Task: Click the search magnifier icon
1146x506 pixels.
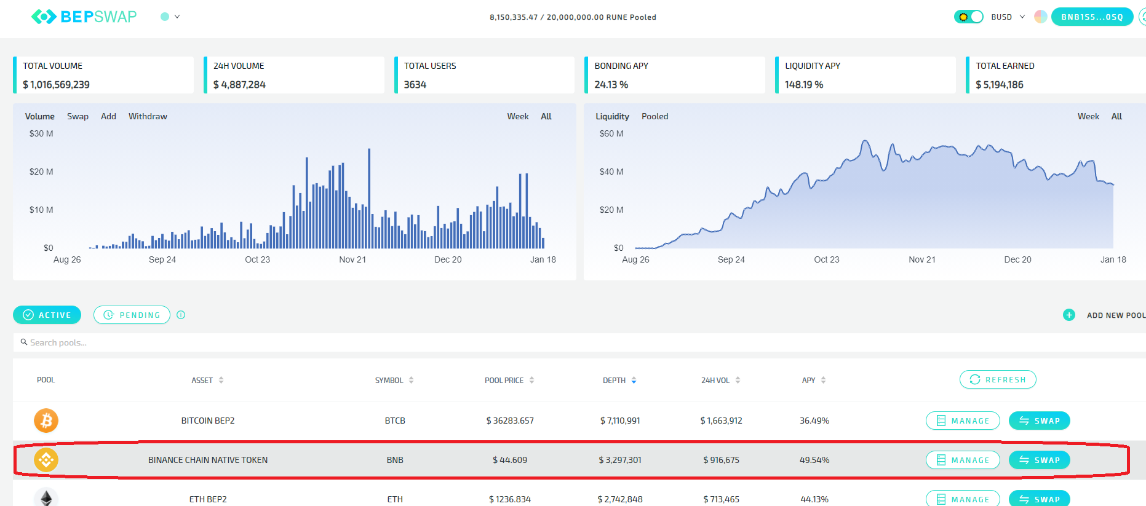Action: coord(24,342)
